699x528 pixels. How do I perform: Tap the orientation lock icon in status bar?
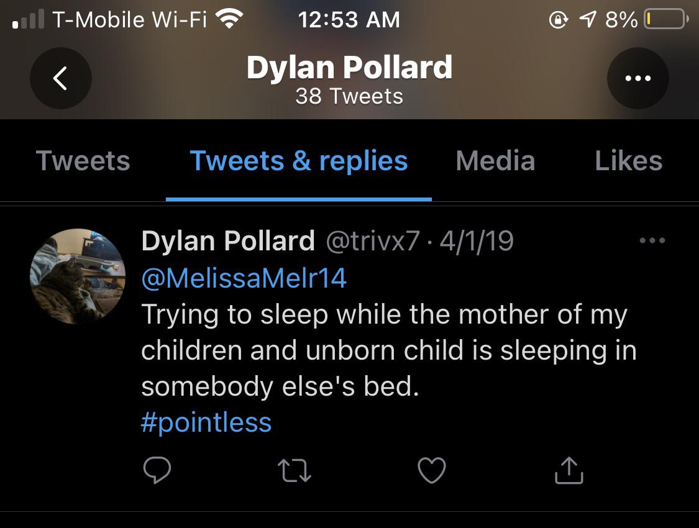pyautogui.click(x=558, y=19)
